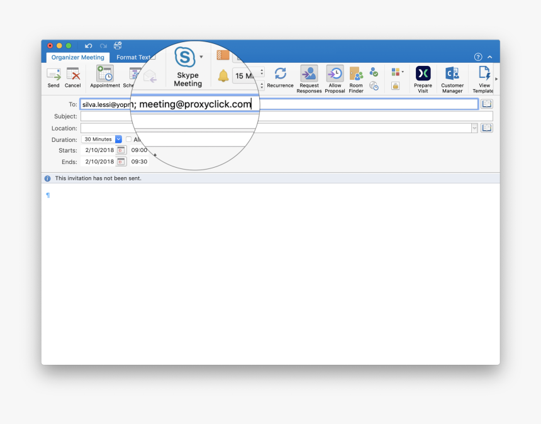Minimize the window with yellow button
The height and width of the screenshot is (424, 541).
pos(59,46)
